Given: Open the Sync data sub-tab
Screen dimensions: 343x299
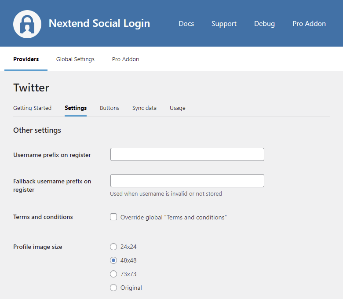Looking at the screenshot, I should [144, 108].
